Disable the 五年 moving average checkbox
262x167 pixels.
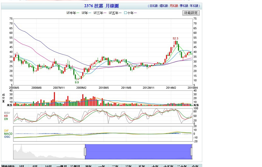(110, 13)
